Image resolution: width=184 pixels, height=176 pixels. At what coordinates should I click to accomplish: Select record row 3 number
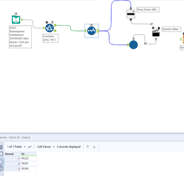[x=12, y=169]
